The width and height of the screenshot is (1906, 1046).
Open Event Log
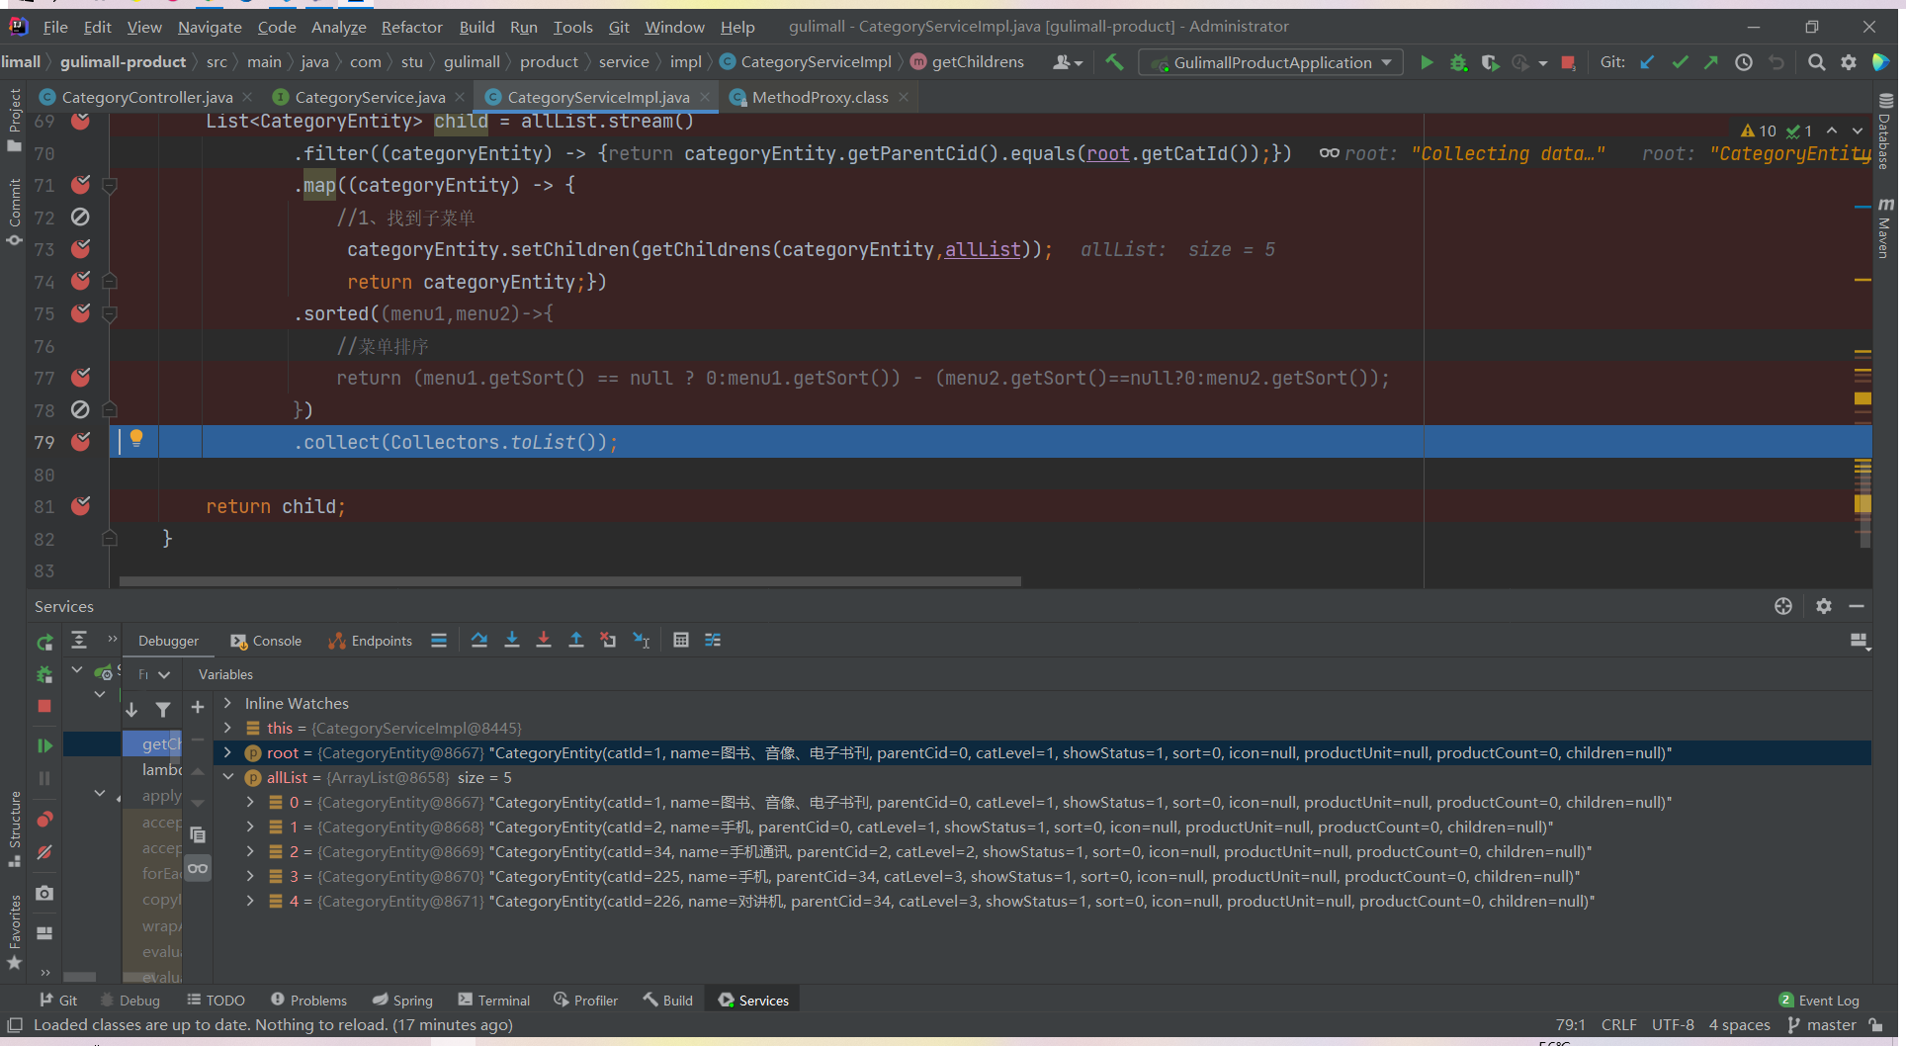click(1819, 1001)
